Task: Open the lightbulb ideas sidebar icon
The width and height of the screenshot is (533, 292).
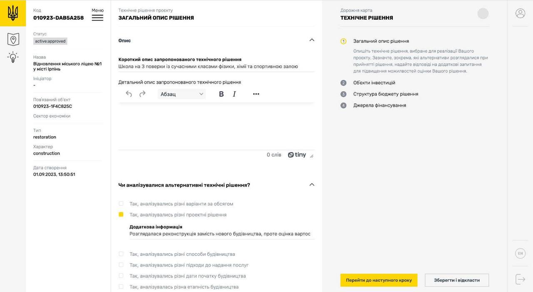Action: click(13, 57)
